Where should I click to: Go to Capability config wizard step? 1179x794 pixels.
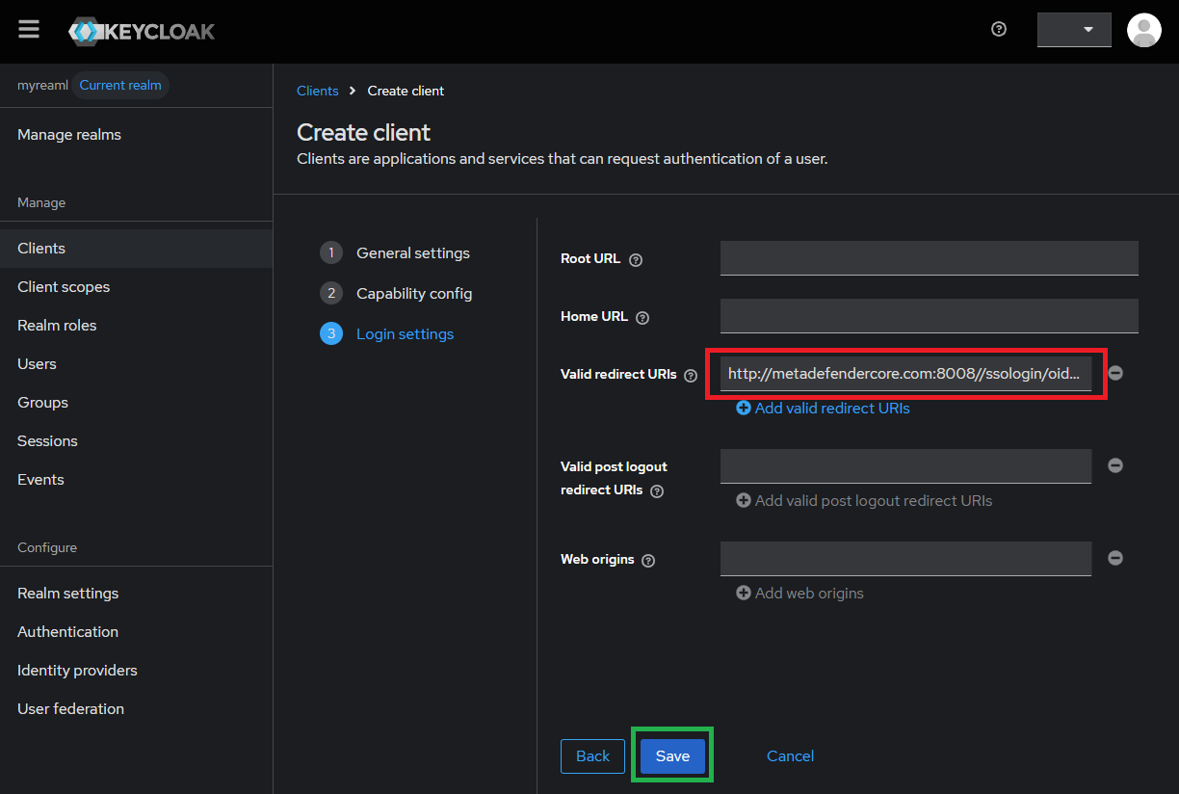point(414,294)
